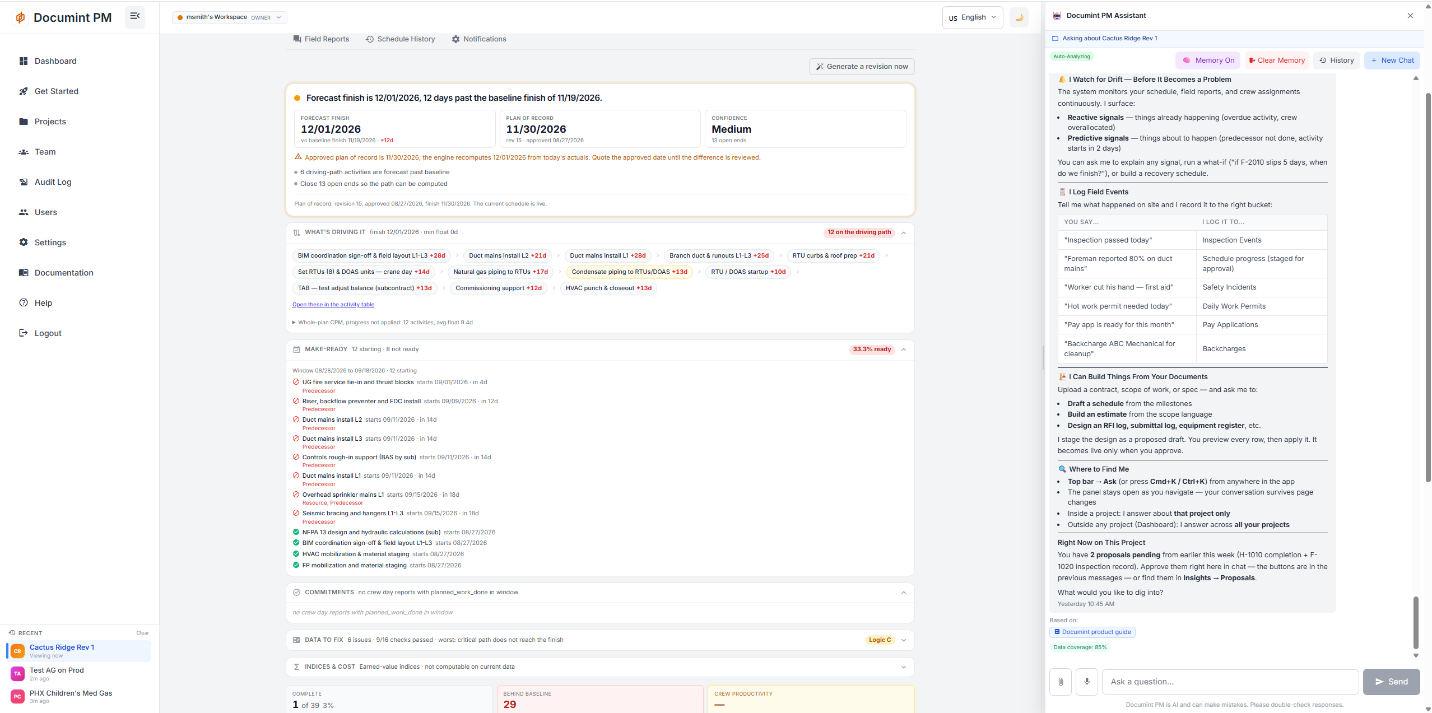Expand the Whole-plan CPM disclosure triangle
Screen dimensions: 1432x713
click(x=294, y=323)
